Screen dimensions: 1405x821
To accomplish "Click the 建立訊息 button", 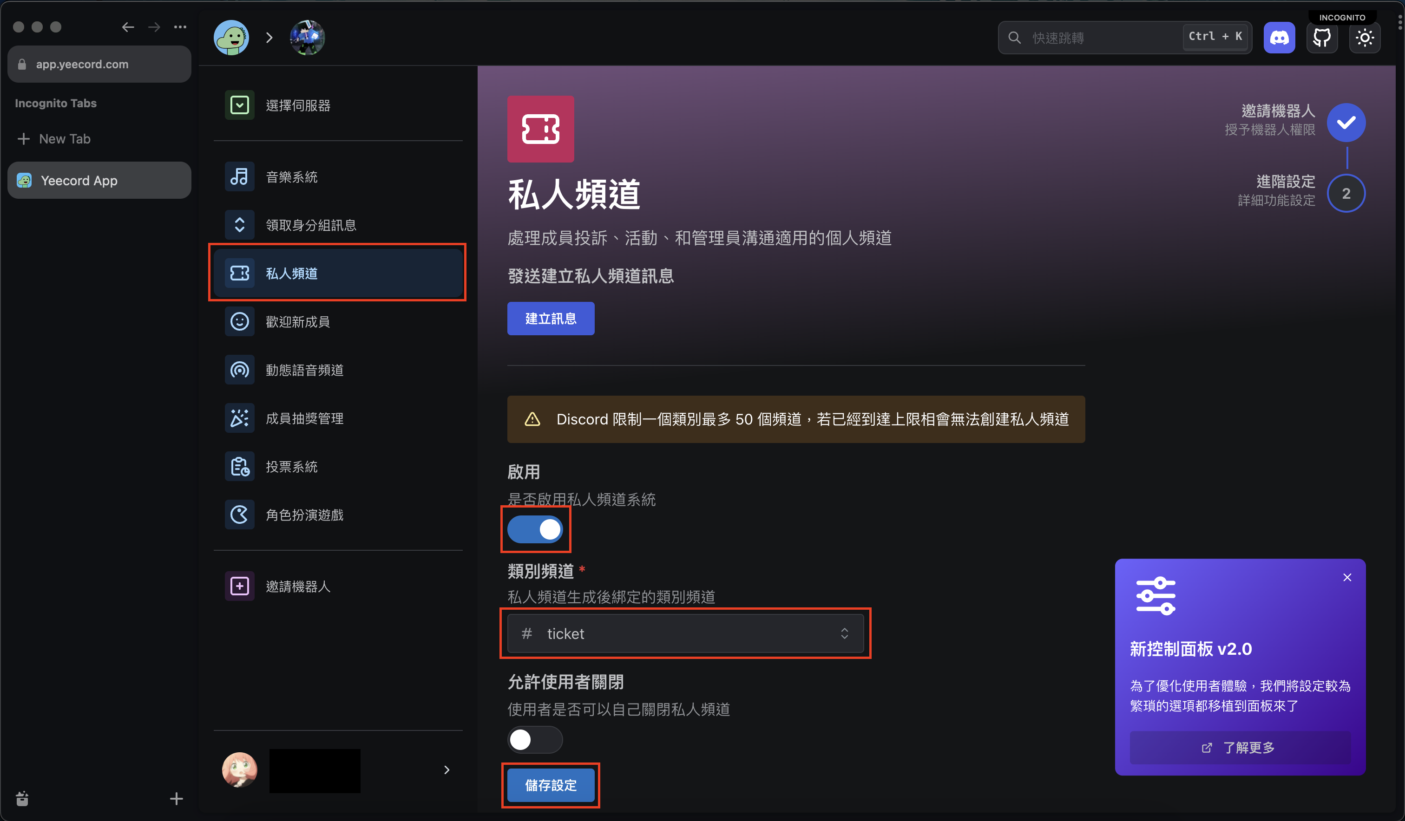I will (550, 319).
